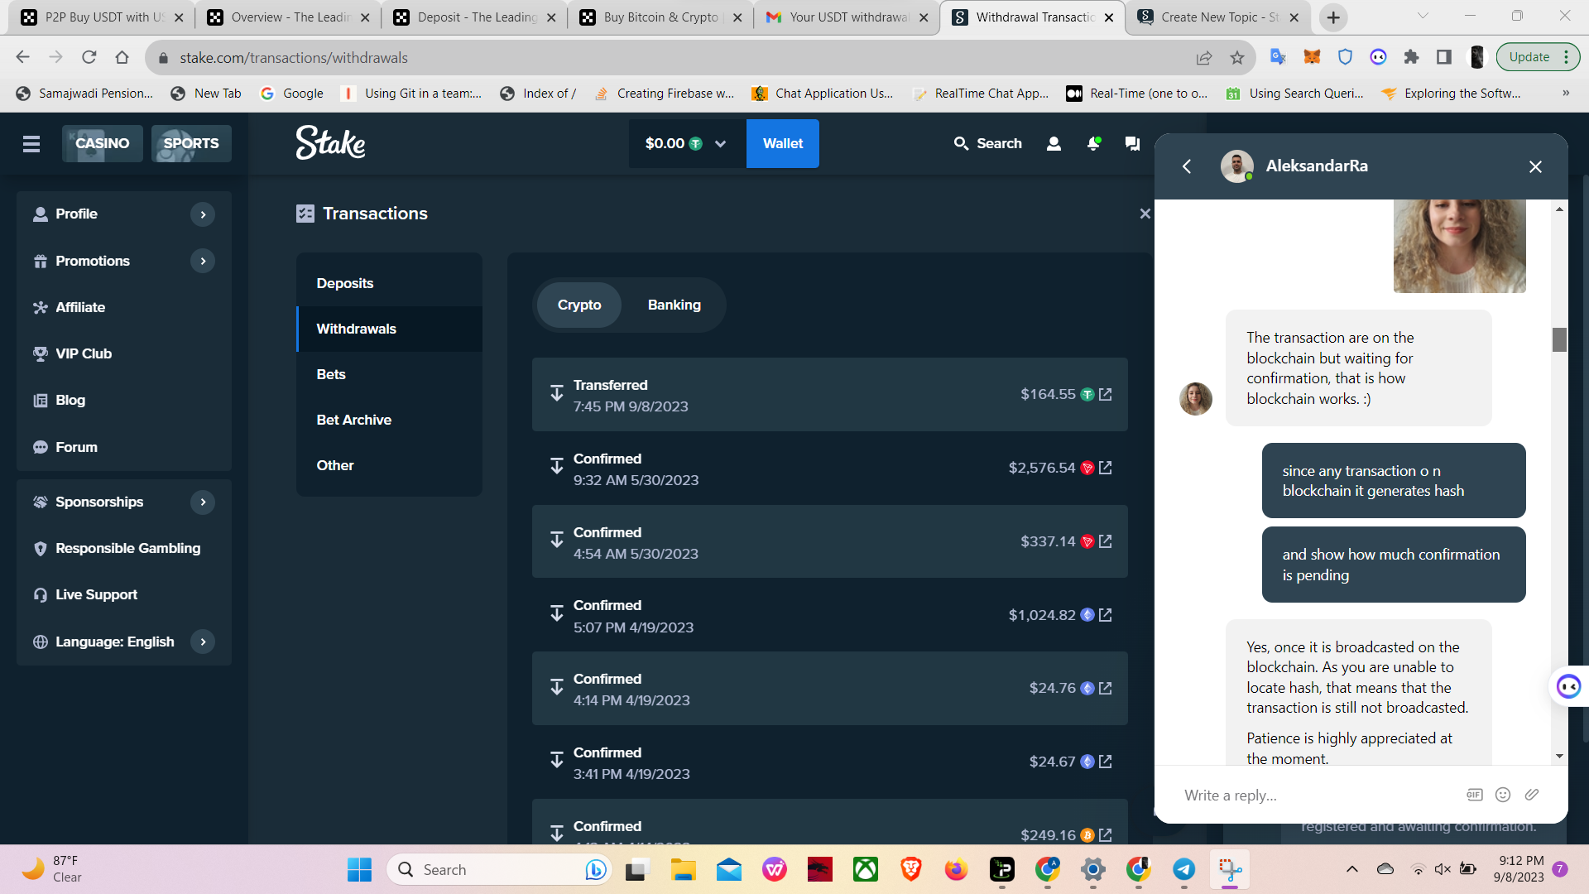
Task: Expand the balance currency dropdown
Action: pos(720,143)
